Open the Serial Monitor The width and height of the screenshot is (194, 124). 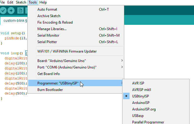click(x=48, y=35)
